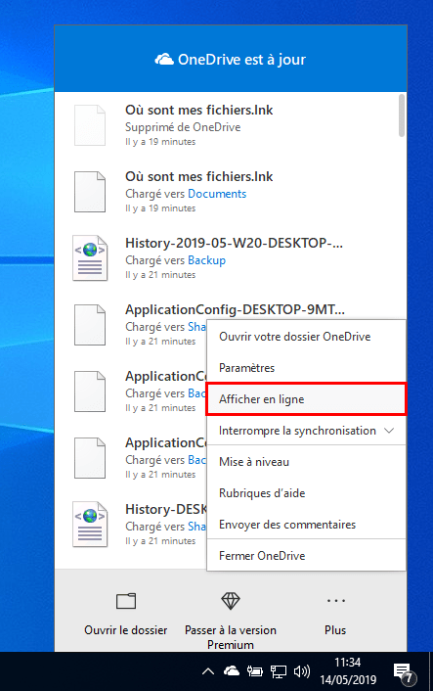Click the 'OneDrive est à jour' header

point(230,59)
